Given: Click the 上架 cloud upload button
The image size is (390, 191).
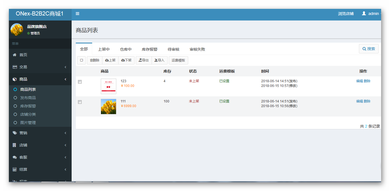Looking at the screenshot, I should click(110, 60).
